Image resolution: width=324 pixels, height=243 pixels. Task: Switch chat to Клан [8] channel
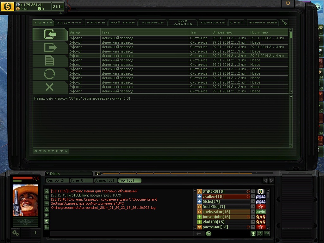[81, 180]
